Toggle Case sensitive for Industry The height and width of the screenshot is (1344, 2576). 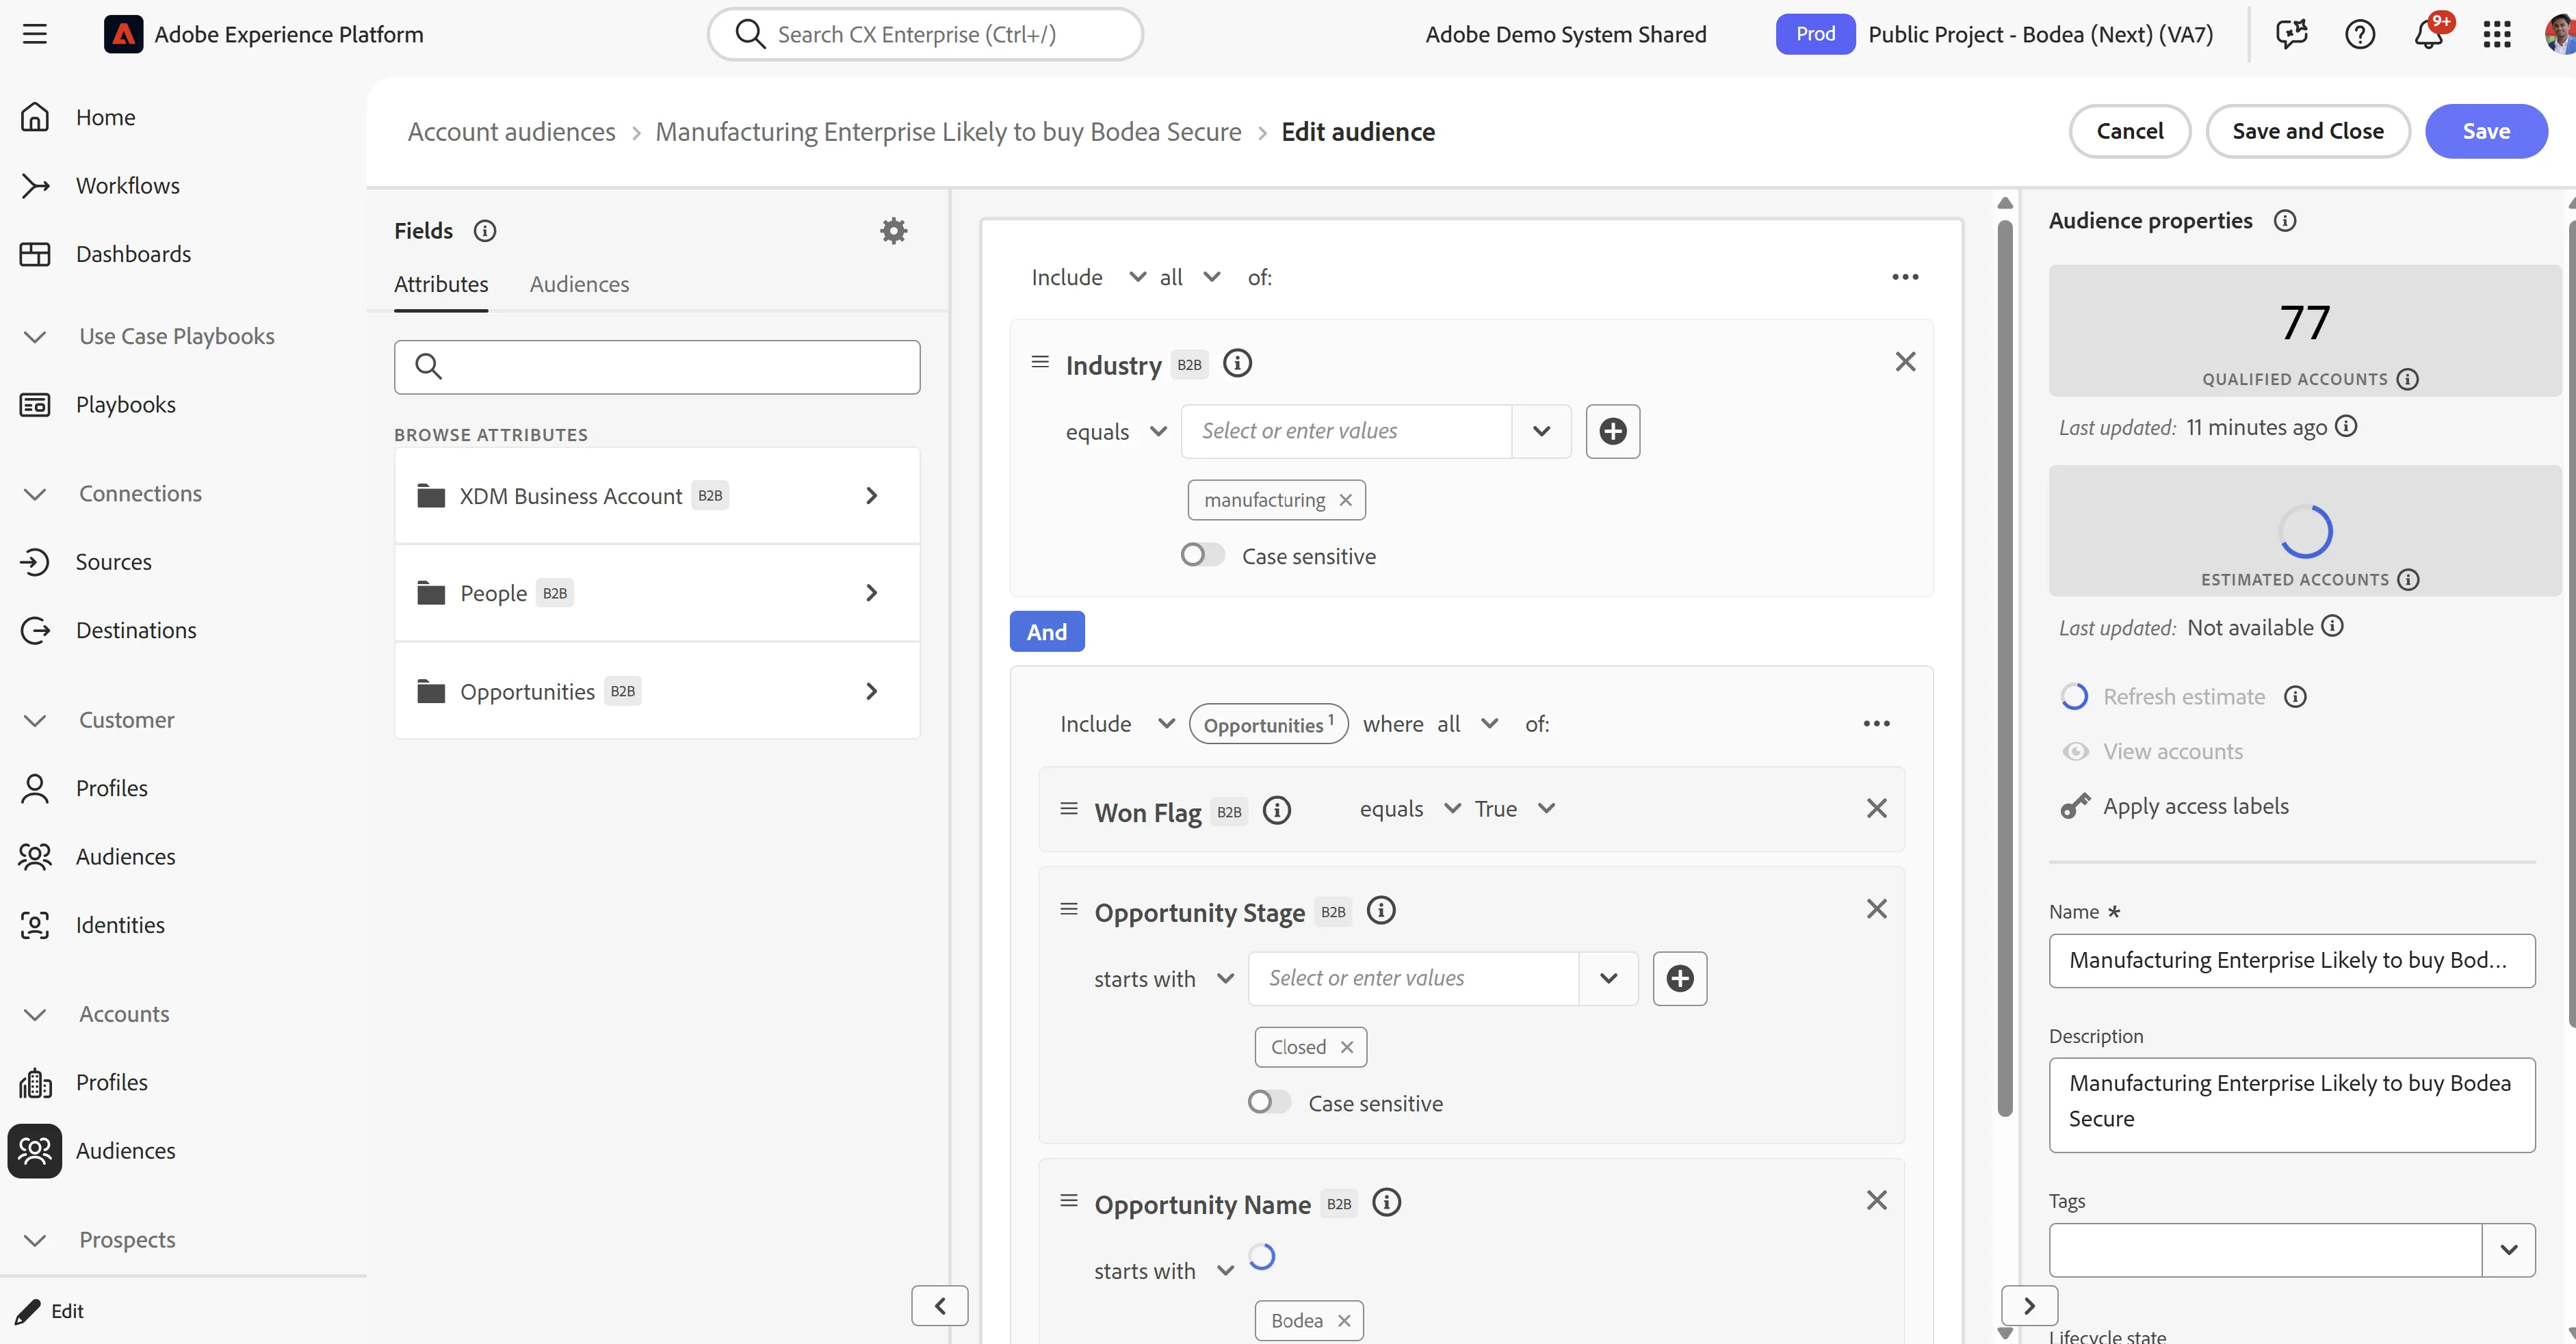coord(1202,555)
